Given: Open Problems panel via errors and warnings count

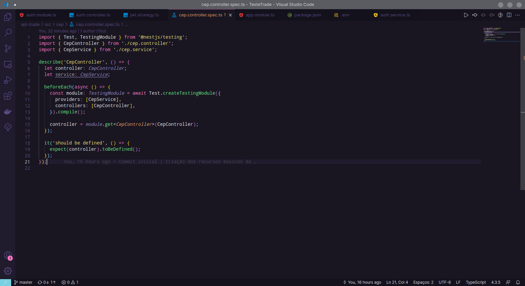Looking at the screenshot, I should tap(70, 282).
